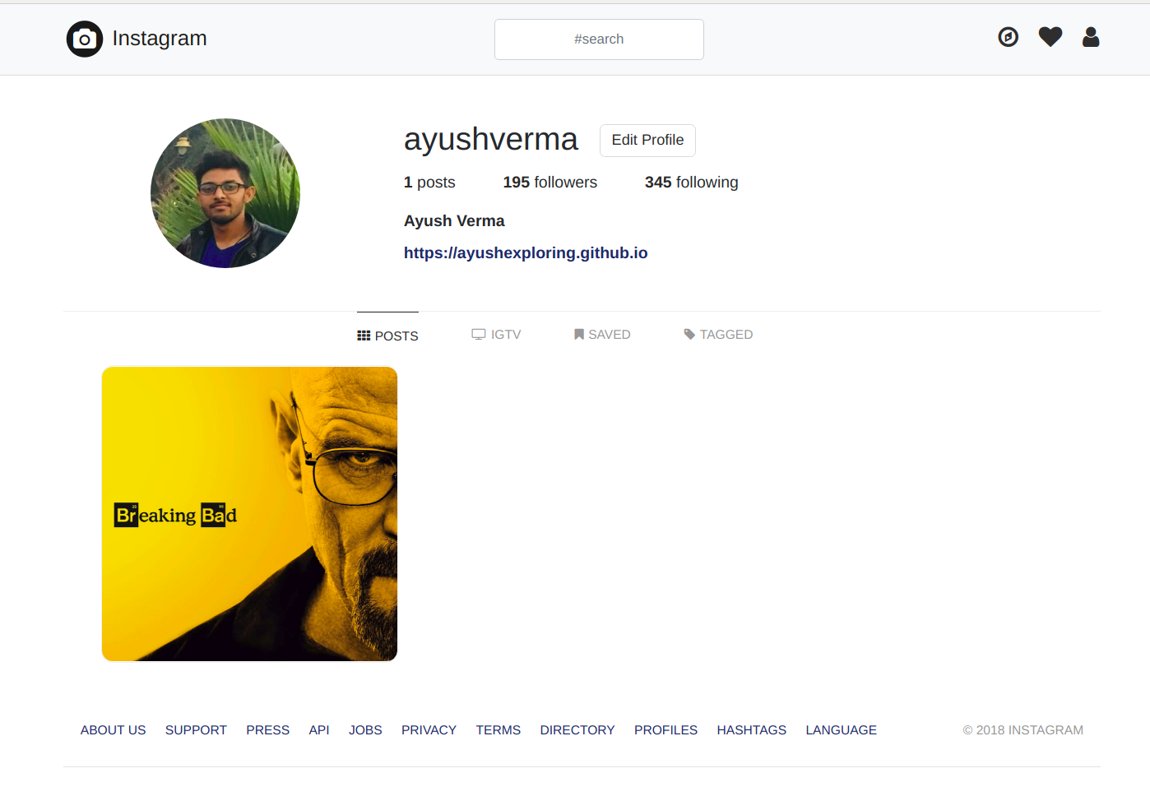This screenshot has height=787, width=1150.
Task: Click the ayushverma username heading
Action: click(491, 140)
